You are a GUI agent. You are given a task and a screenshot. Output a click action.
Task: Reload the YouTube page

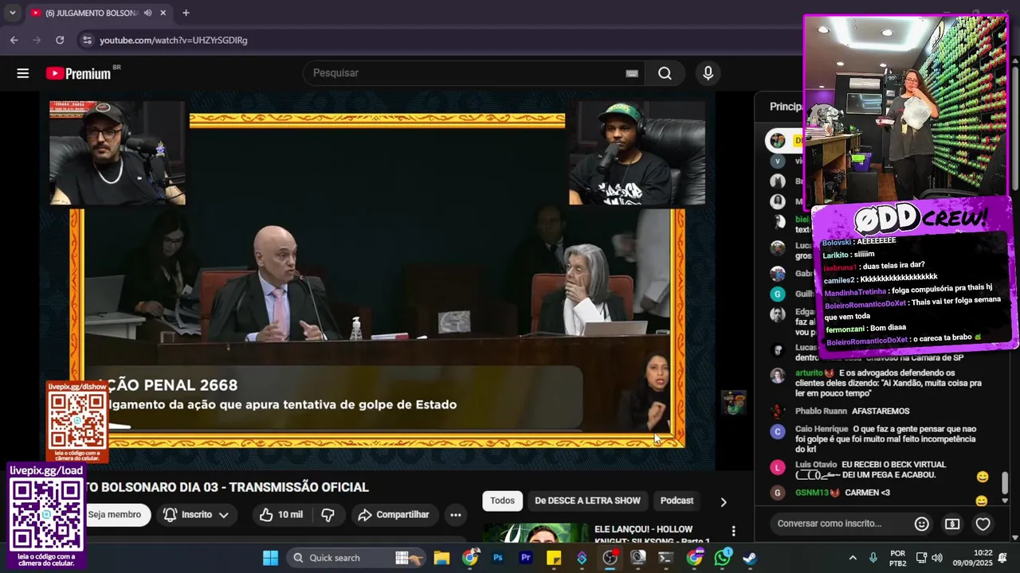pyautogui.click(x=60, y=40)
